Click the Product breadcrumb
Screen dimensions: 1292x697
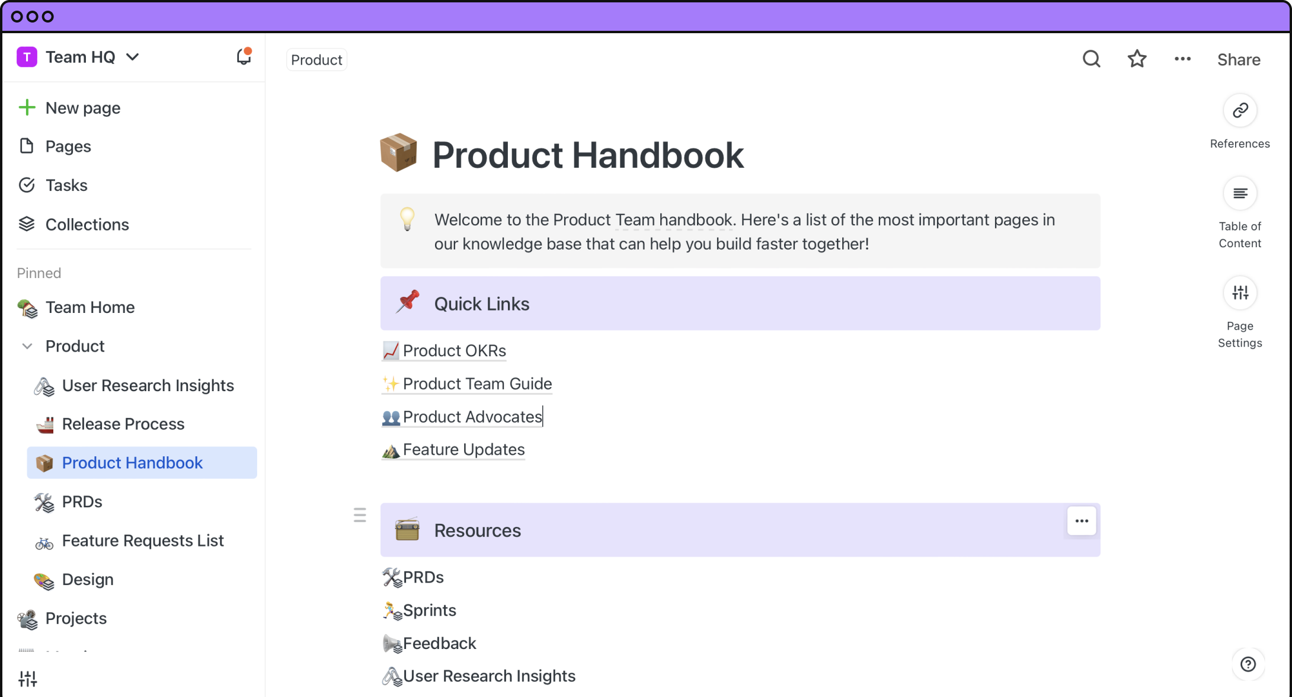[316, 60]
